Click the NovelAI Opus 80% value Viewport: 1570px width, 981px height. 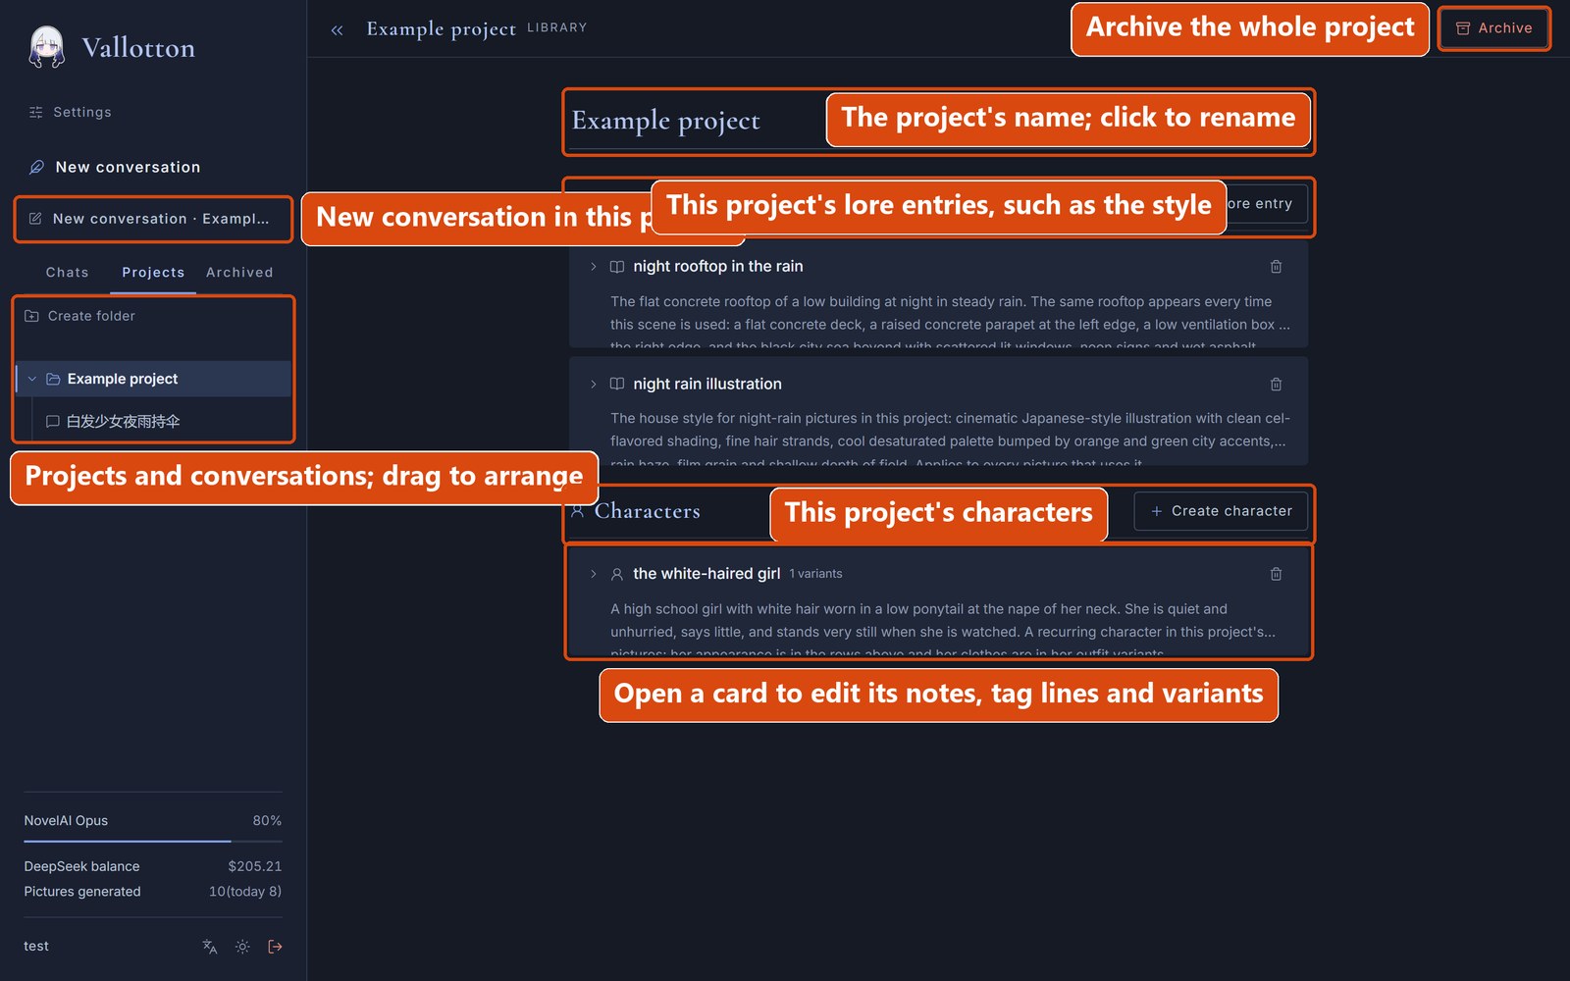point(267,820)
